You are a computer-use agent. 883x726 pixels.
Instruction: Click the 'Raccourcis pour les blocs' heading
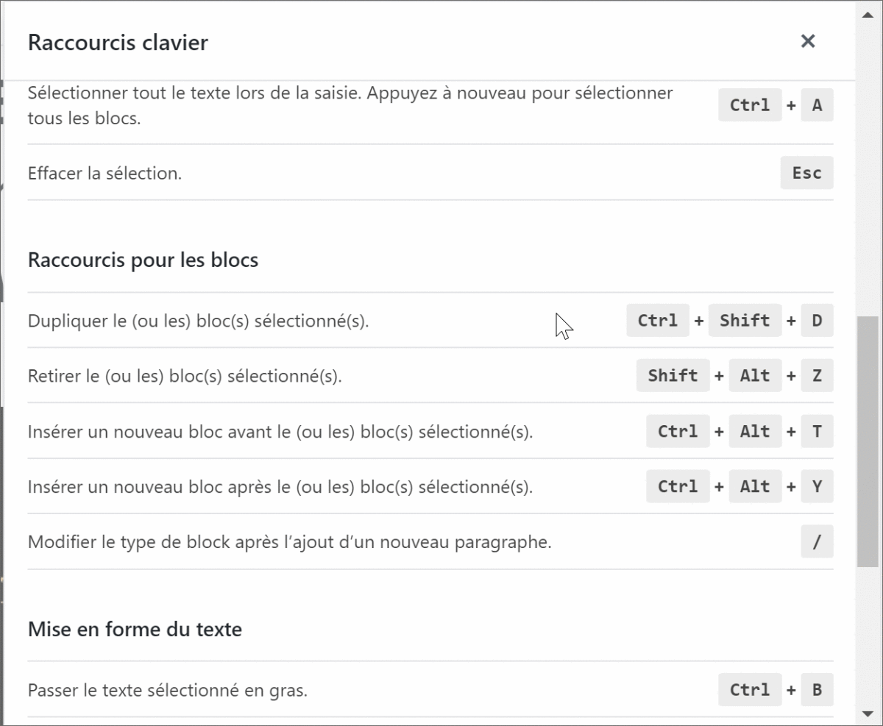(143, 260)
